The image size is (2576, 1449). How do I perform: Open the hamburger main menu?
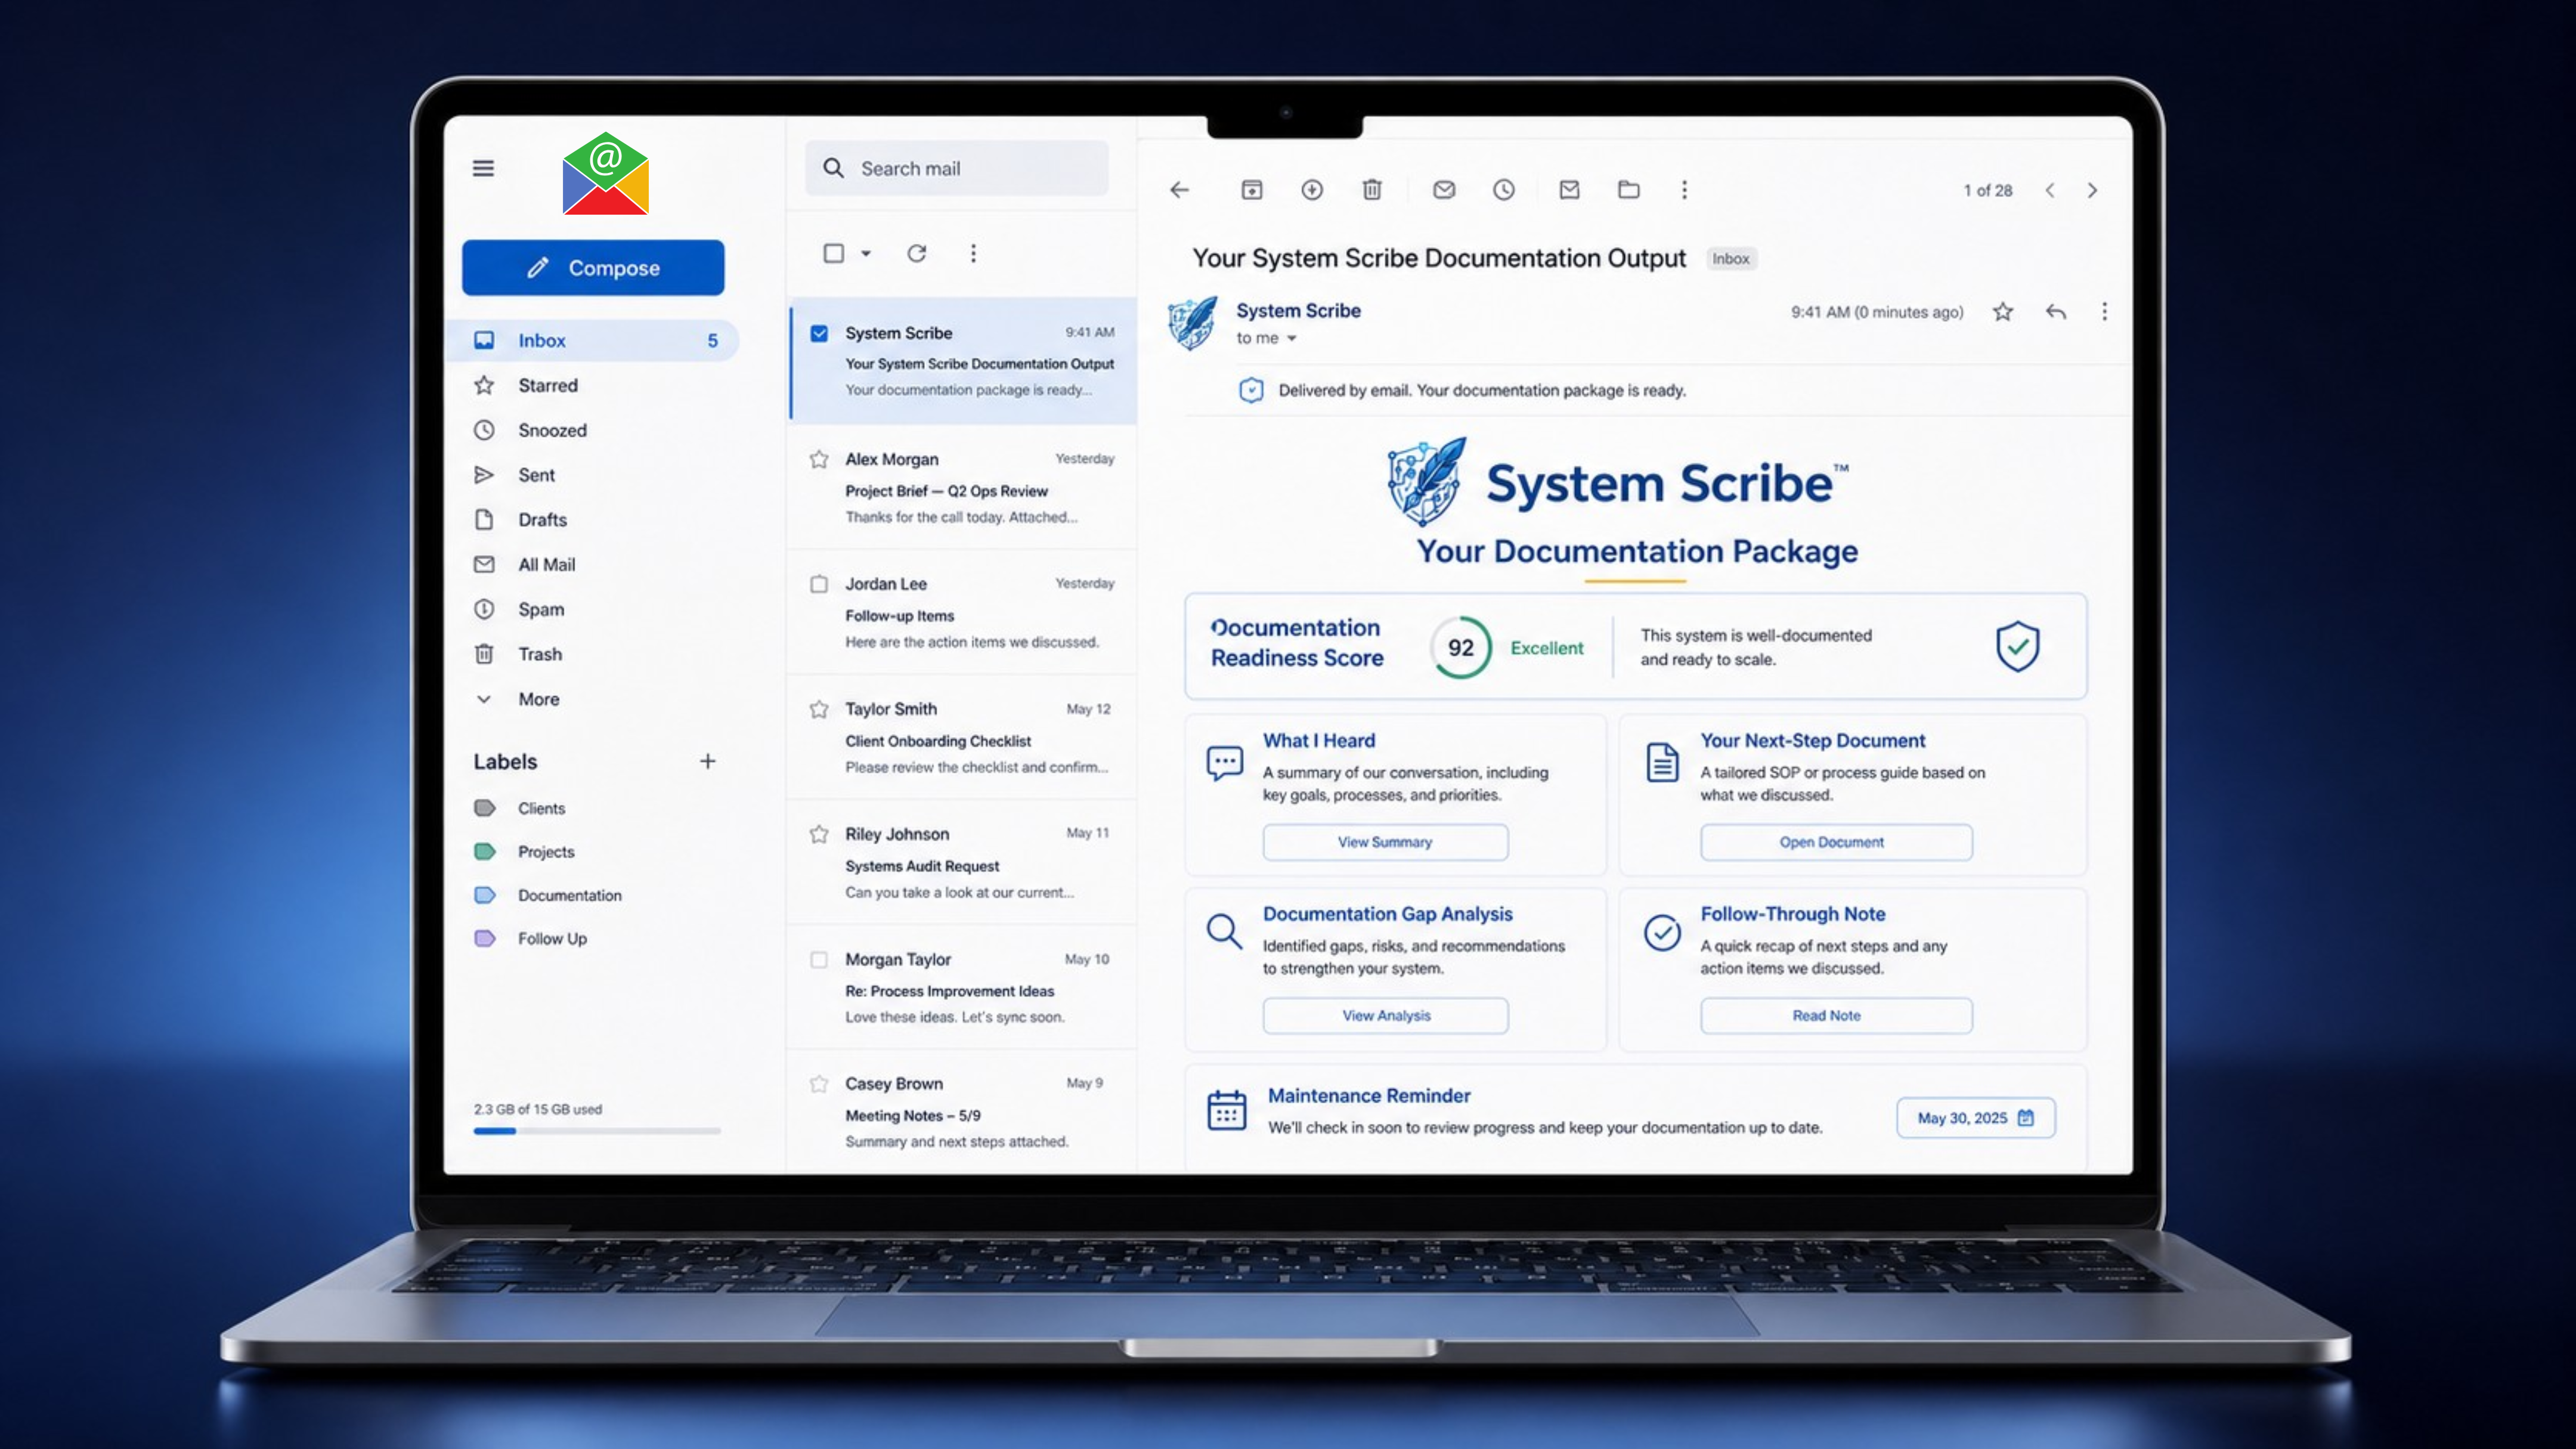click(x=483, y=168)
